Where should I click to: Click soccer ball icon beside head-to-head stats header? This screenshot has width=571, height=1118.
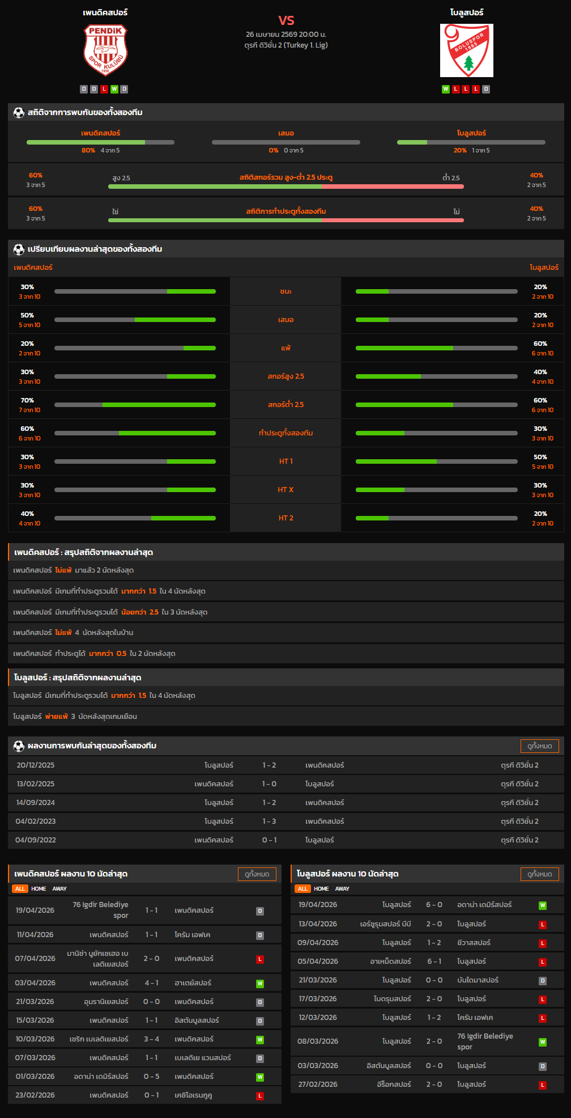tap(19, 113)
